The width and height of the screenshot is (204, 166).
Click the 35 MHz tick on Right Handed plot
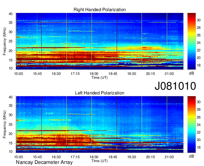click(x=10, y=23)
